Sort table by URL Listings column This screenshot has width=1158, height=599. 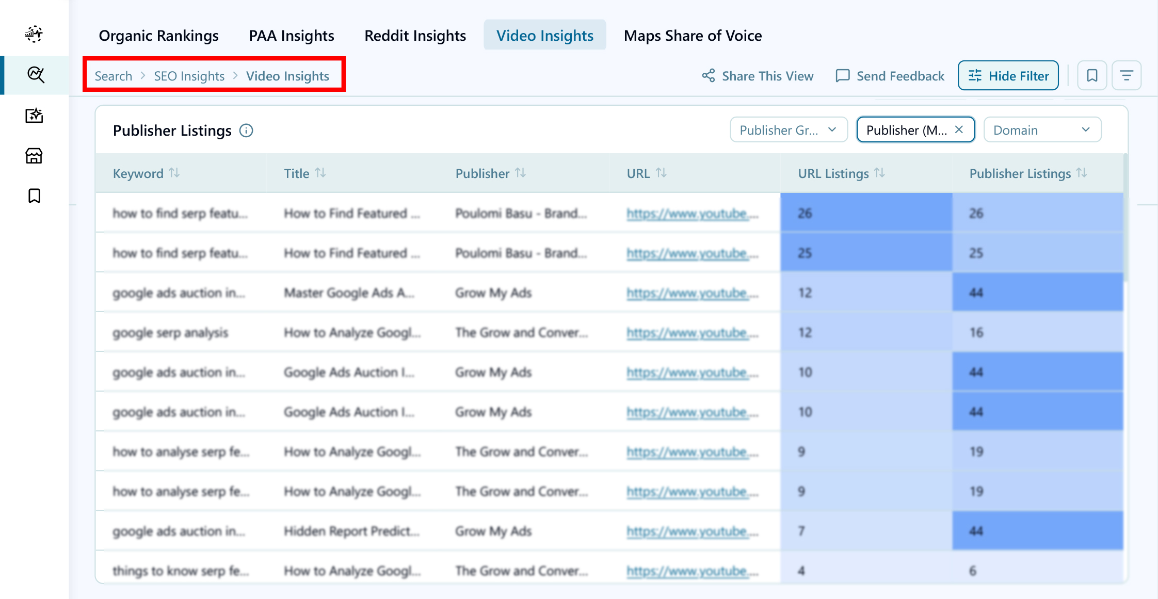tap(880, 173)
